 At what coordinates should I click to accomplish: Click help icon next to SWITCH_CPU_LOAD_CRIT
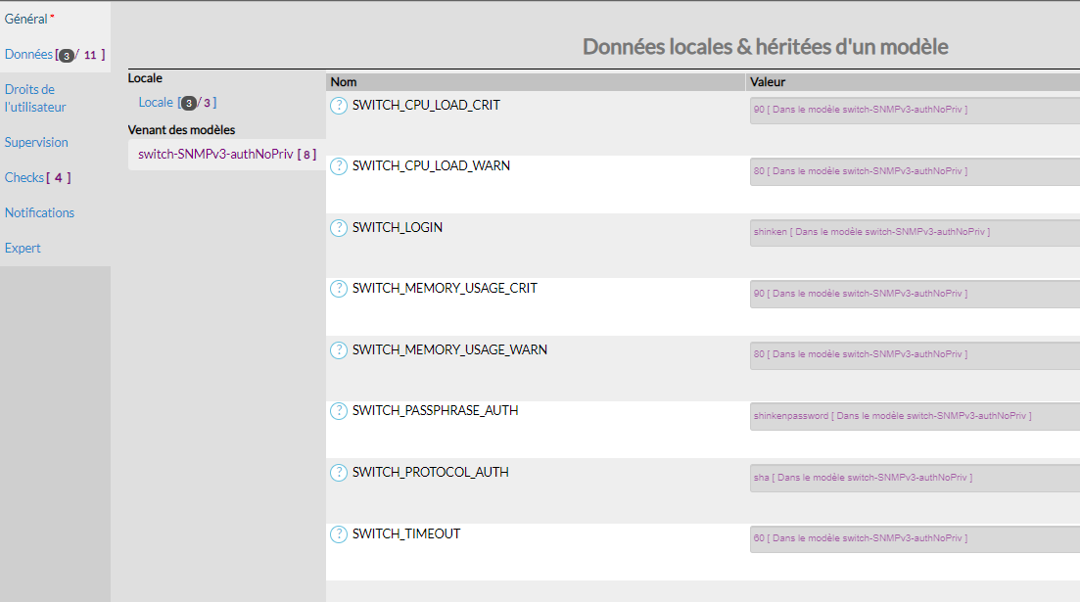pyautogui.click(x=339, y=106)
